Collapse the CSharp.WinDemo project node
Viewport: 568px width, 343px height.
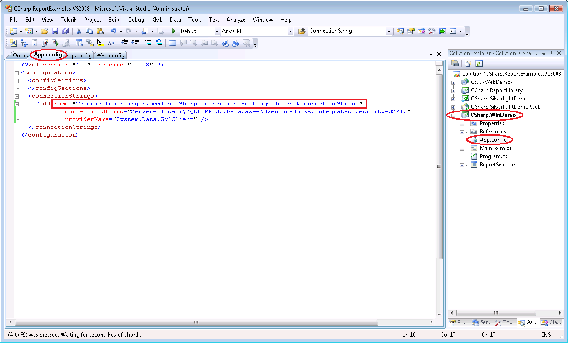[454, 115]
